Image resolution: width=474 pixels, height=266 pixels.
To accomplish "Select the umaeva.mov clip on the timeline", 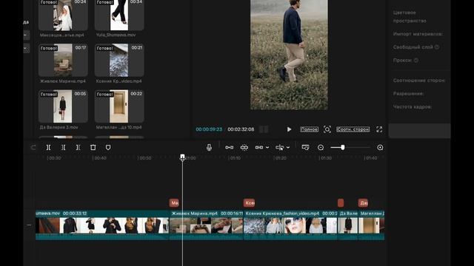I will [102, 225].
